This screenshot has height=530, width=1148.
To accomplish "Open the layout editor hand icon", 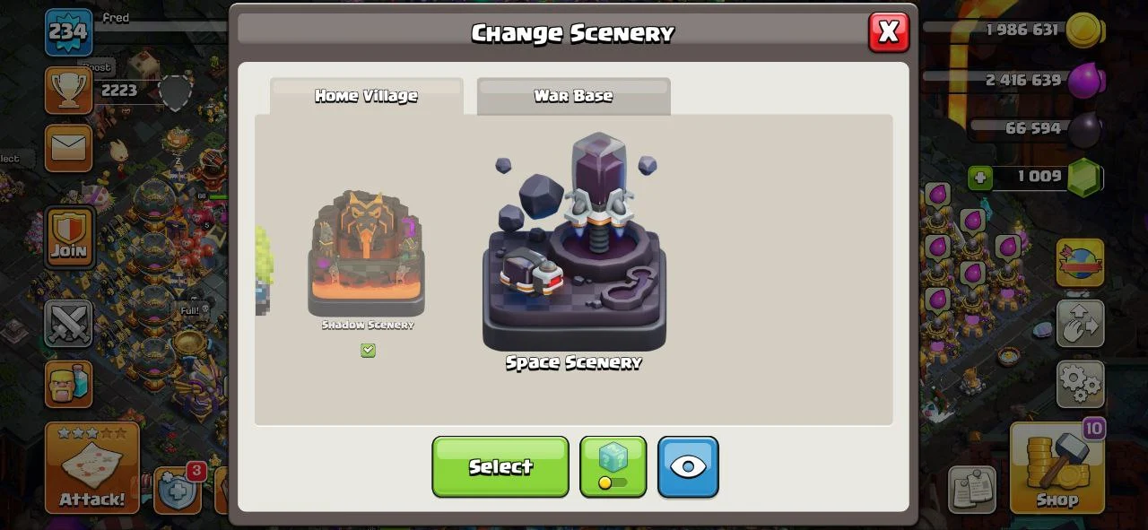I will [x=1080, y=323].
